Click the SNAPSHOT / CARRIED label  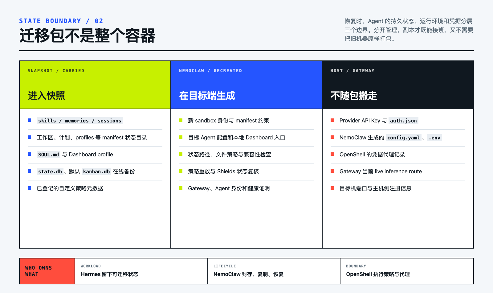[56, 71]
